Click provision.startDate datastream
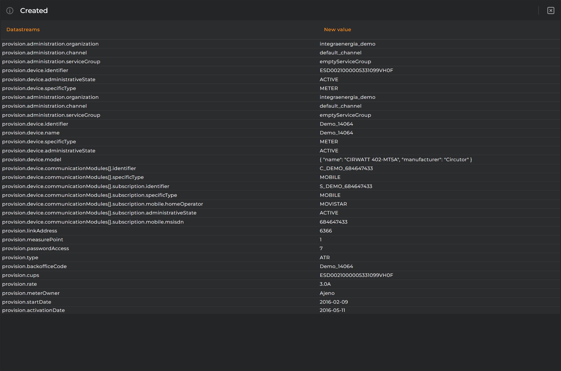The image size is (561, 371). coord(27,302)
